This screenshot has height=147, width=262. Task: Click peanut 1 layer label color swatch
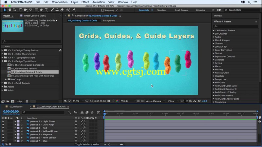18,121
